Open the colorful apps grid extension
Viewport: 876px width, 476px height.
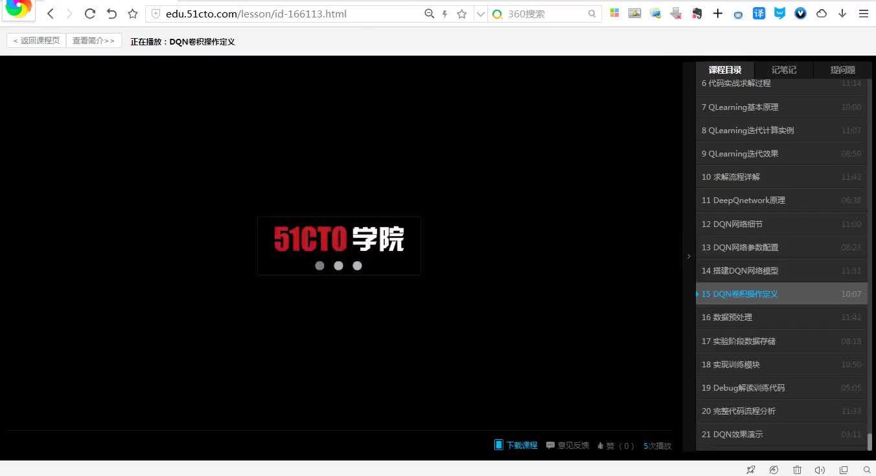tap(615, 13)
